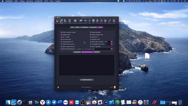The image size is (188, 106).
Task: Expand the DPCD Max Link Rate dropdown
Action: [x=112, y=42]
